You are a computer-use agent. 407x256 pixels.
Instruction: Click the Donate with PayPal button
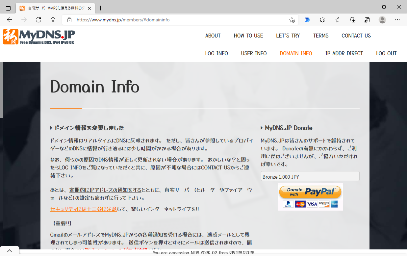(x=310, y=192)
